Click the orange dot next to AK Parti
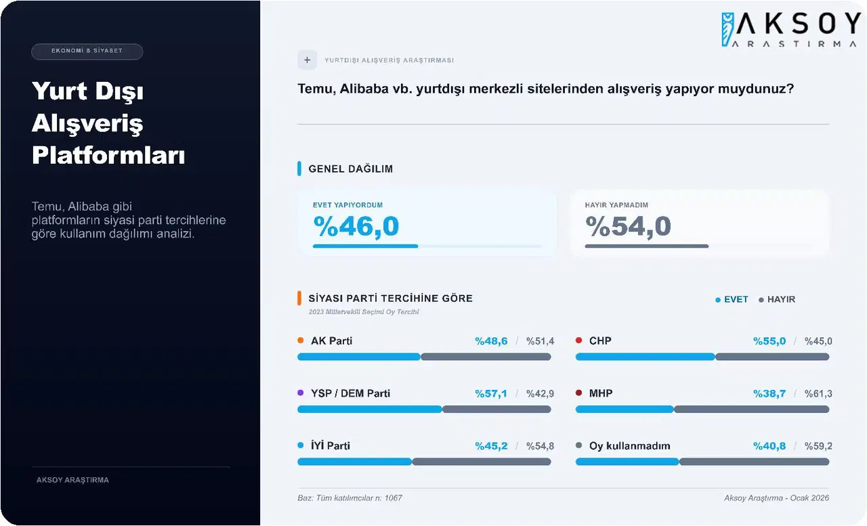Viewport: 867px width, 526px height. coord(301,341)
